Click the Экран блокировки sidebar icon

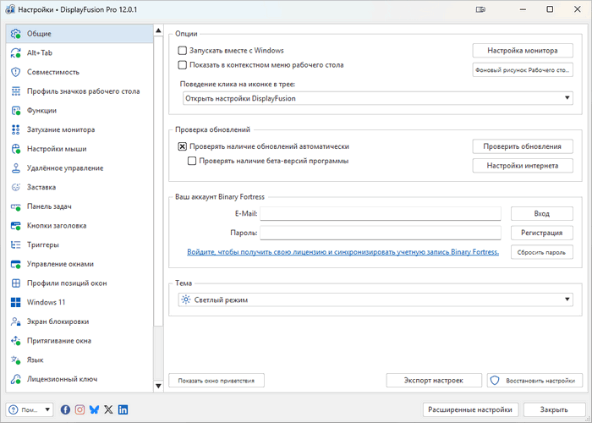coord(16,321)
